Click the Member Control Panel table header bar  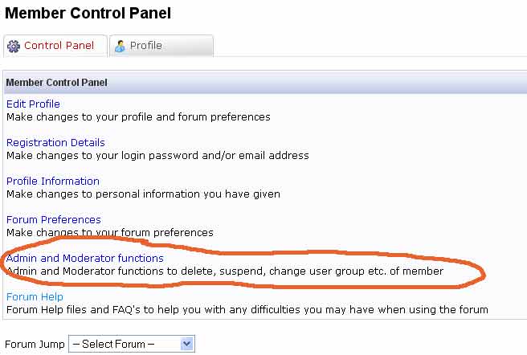click(263, 82)
